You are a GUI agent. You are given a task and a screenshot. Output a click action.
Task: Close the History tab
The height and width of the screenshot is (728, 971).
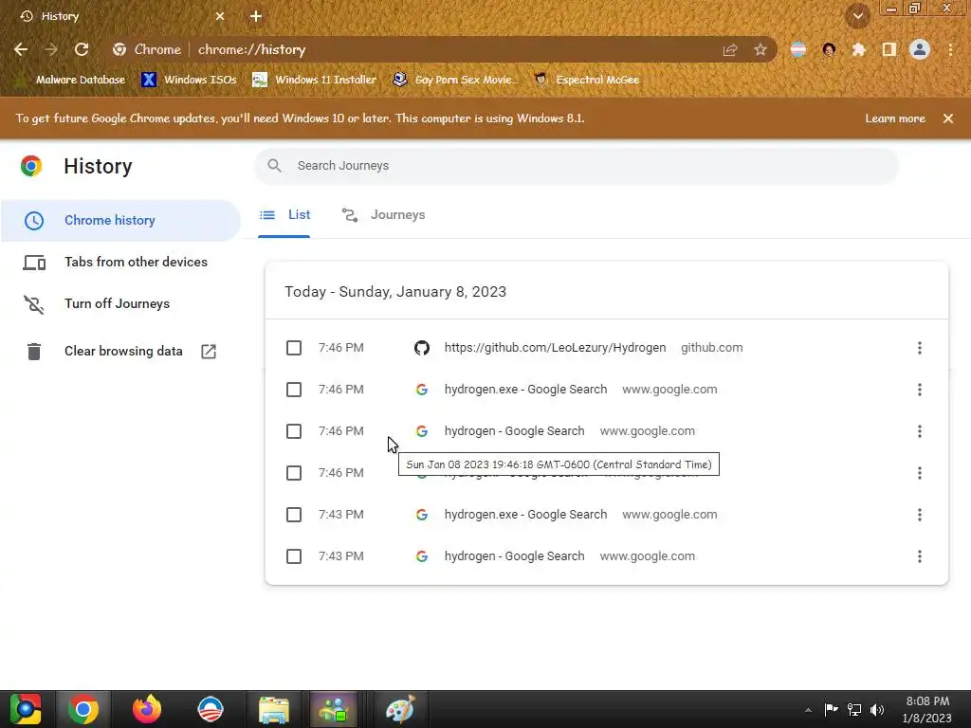click(x=220, y=16)
